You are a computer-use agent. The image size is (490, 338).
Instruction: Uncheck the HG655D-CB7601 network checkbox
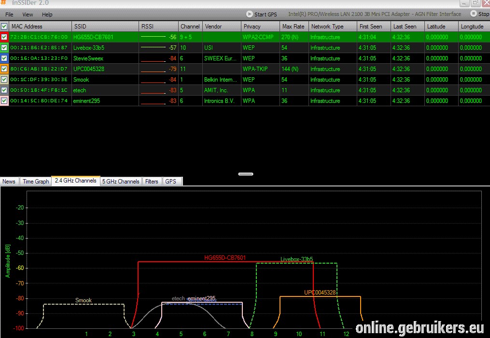tap(4, 37)
